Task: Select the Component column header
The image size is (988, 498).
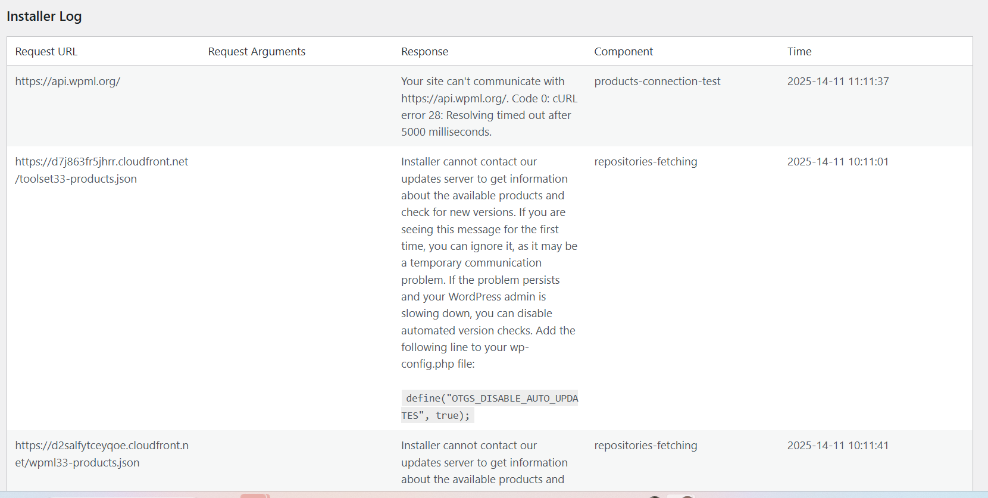Action: pyautogui.click(x=623, y=52)
